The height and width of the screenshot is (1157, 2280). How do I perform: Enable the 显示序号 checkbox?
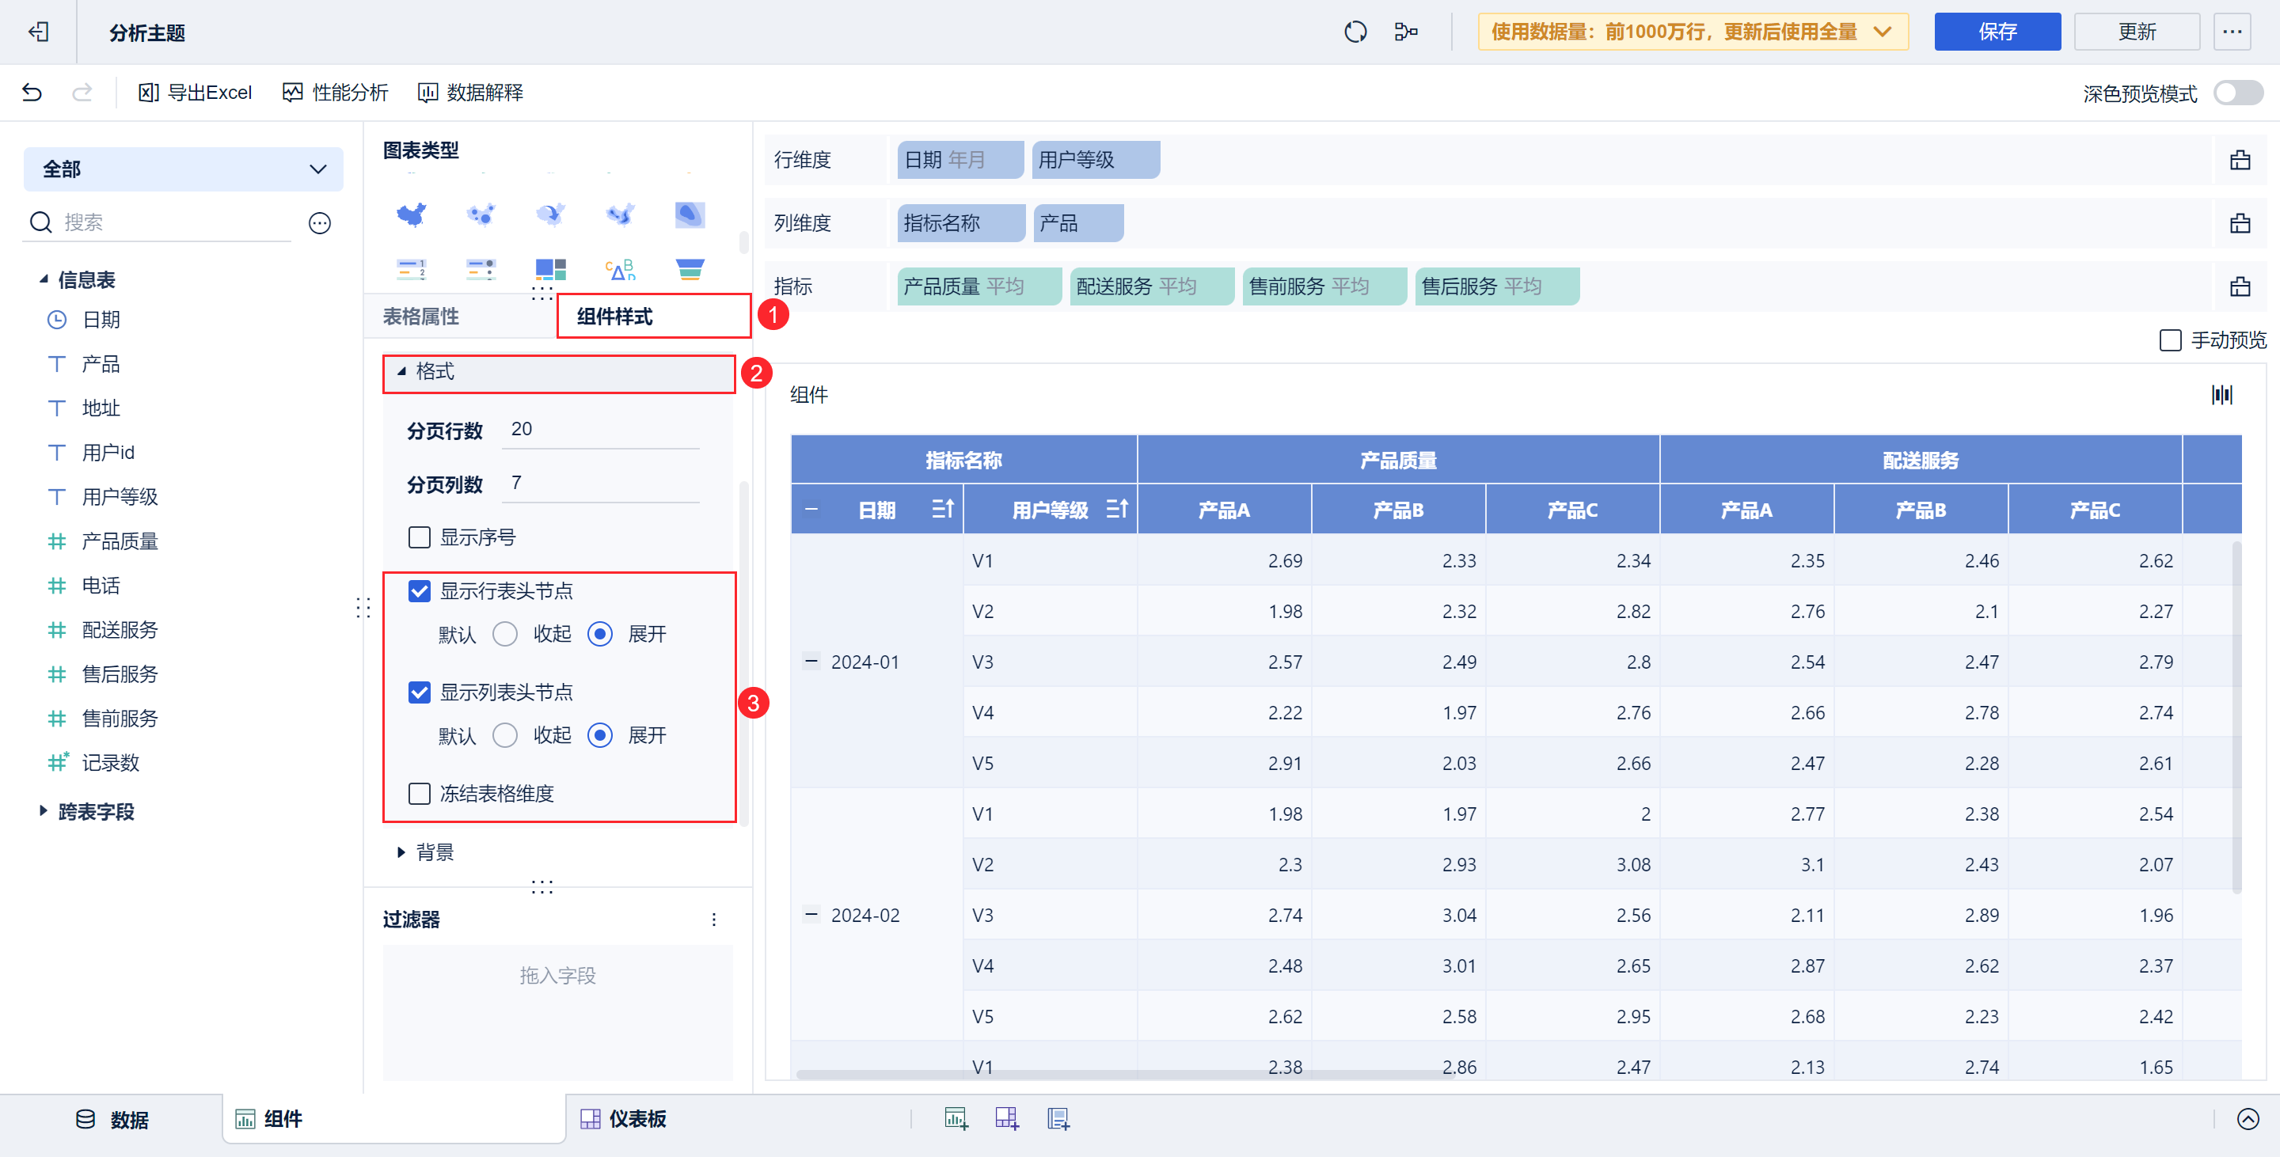pyautogui.click(x=420, y=537)
